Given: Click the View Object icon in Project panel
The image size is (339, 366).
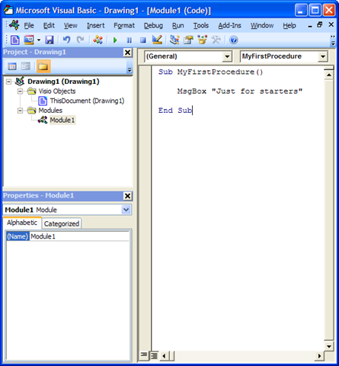Looking at the screenshot, I should (x=26, y=66).
